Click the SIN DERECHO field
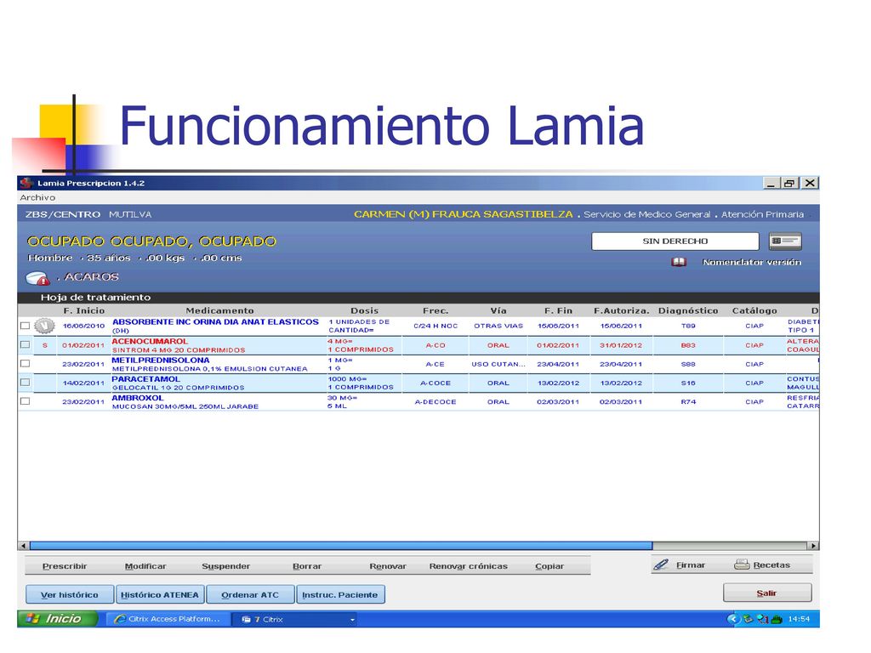871x653 pixels. pos(675,241)
